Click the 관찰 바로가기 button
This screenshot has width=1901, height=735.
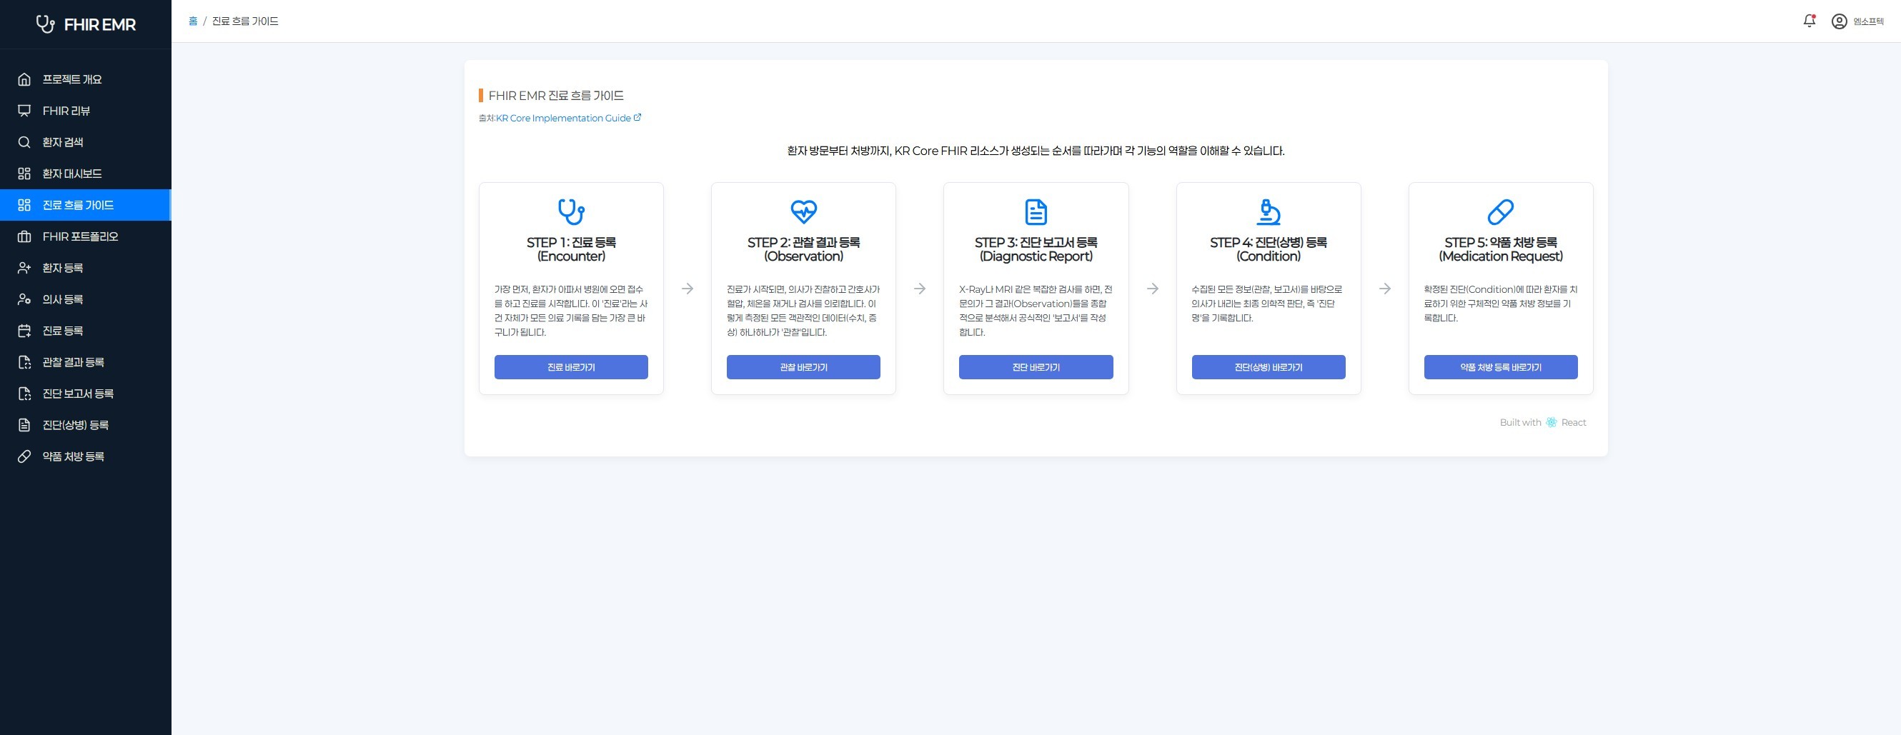point(804,367)
